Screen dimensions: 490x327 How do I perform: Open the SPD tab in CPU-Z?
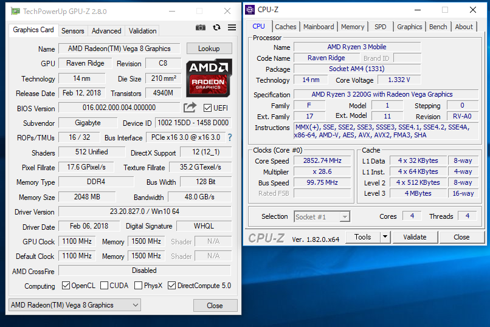[381, 27]
